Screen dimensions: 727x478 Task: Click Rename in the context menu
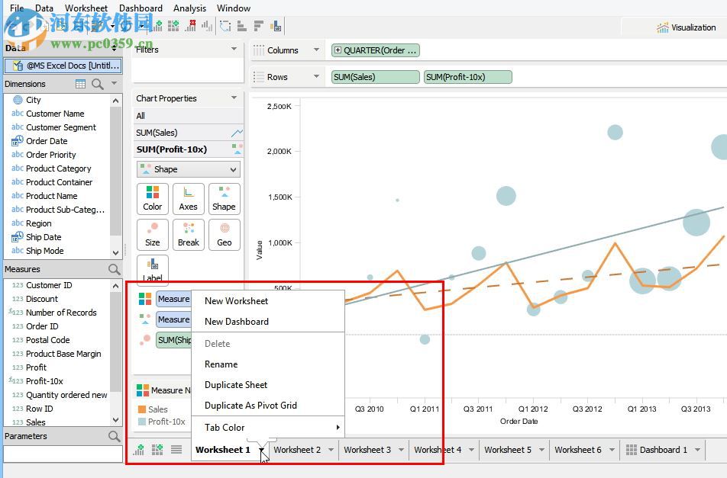[x=220, y=364]
